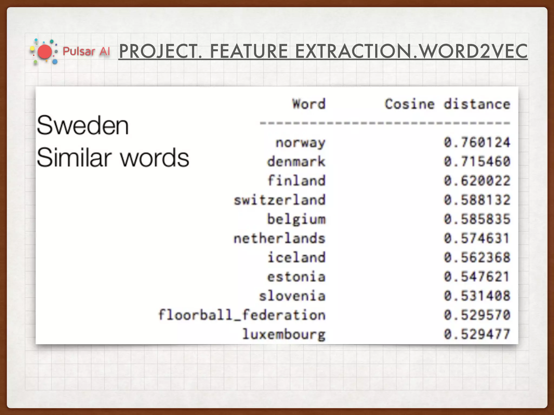Click the value 0.760124 for norway
Screen dimensions: 554x415
(x=477, y=142)
